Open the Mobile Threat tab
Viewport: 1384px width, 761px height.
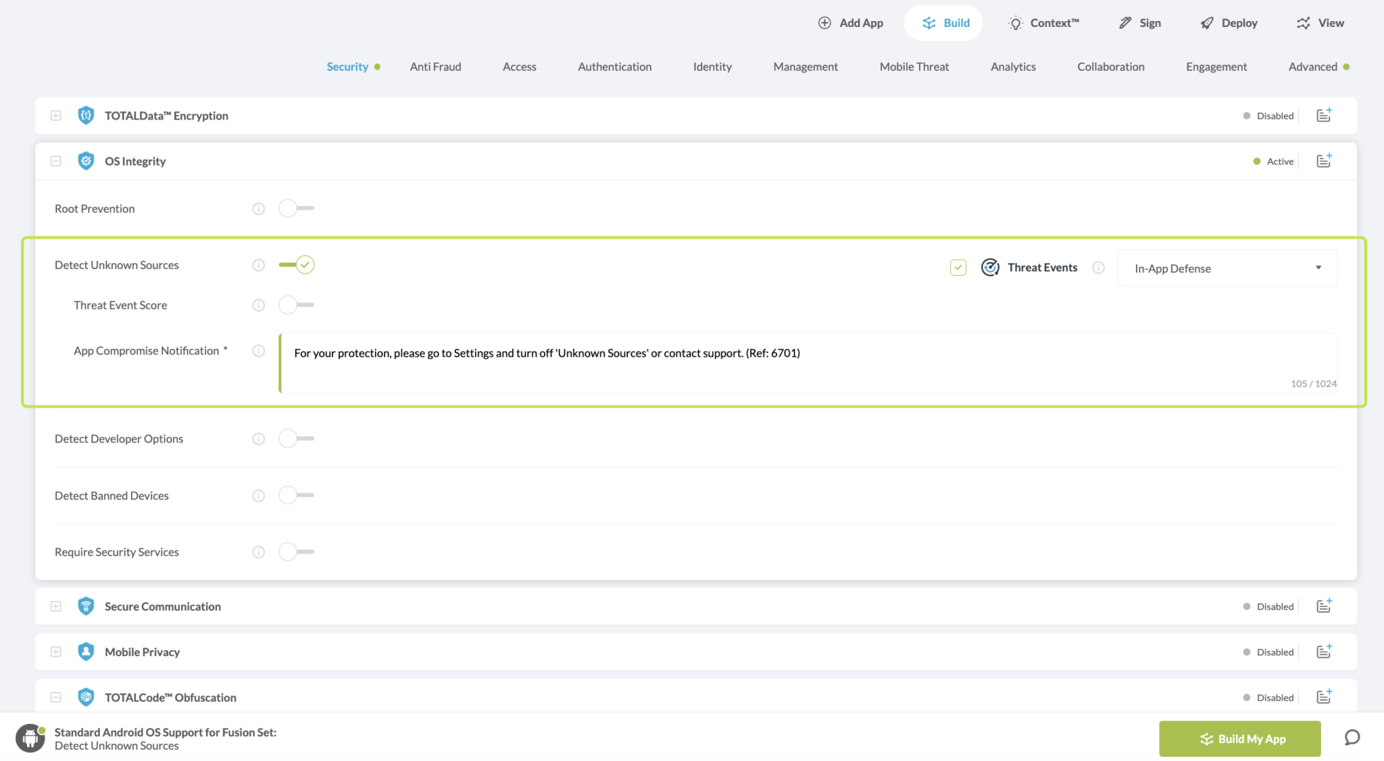[914, 66]
